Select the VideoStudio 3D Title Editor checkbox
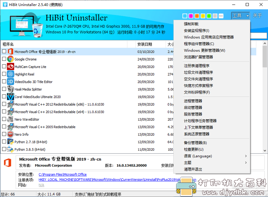 point(4,81)
